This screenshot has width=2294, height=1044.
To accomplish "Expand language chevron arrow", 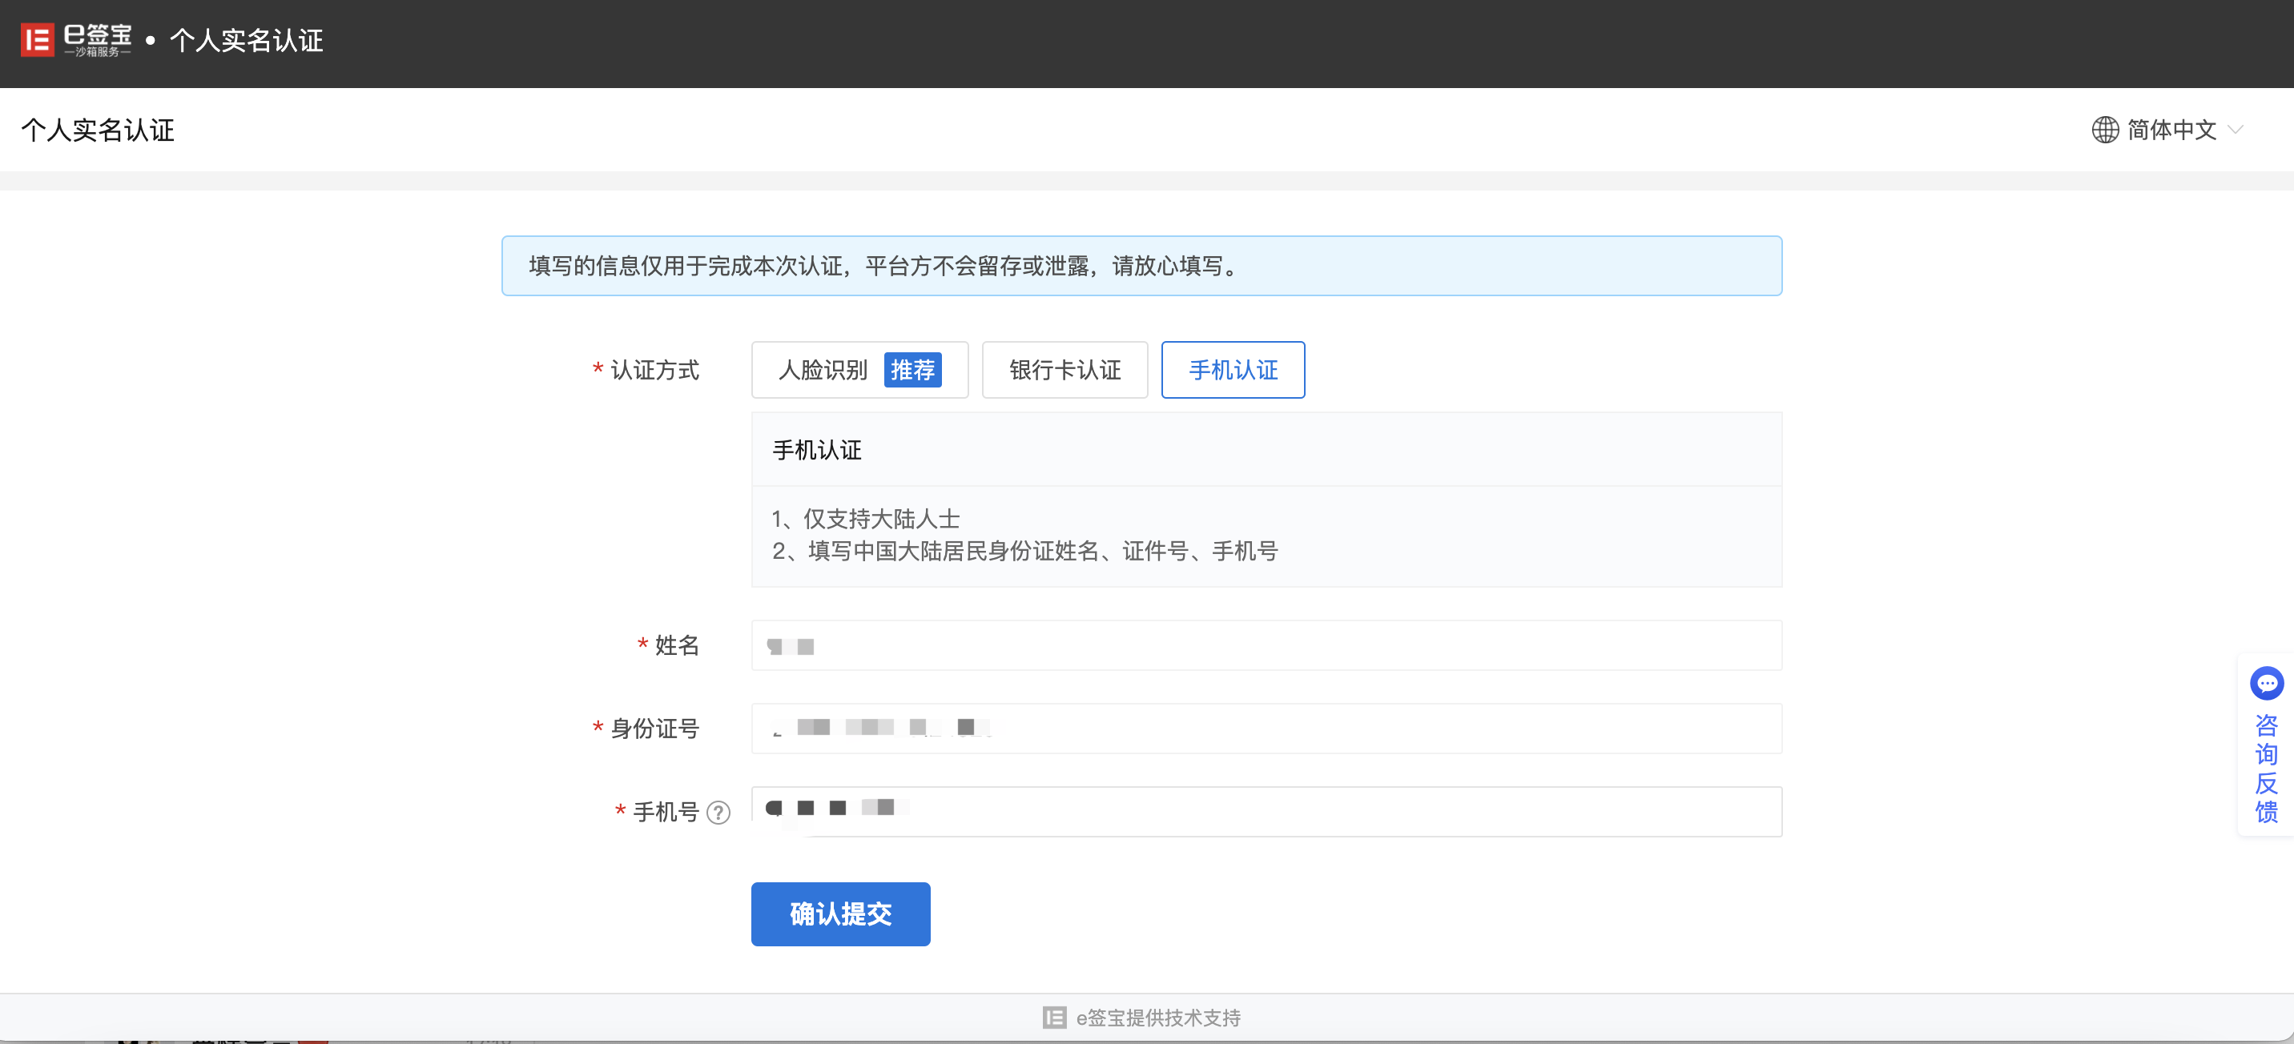I will 2235,130.
